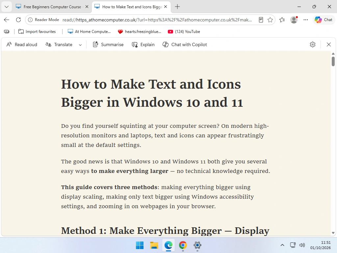Click 'This guide covers three methods' text
The height and width of the screenshot is (253, 337).
[x=109, y=187]
